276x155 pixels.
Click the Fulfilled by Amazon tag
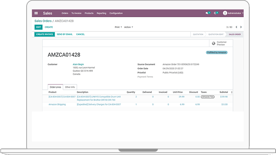point(217,53)
